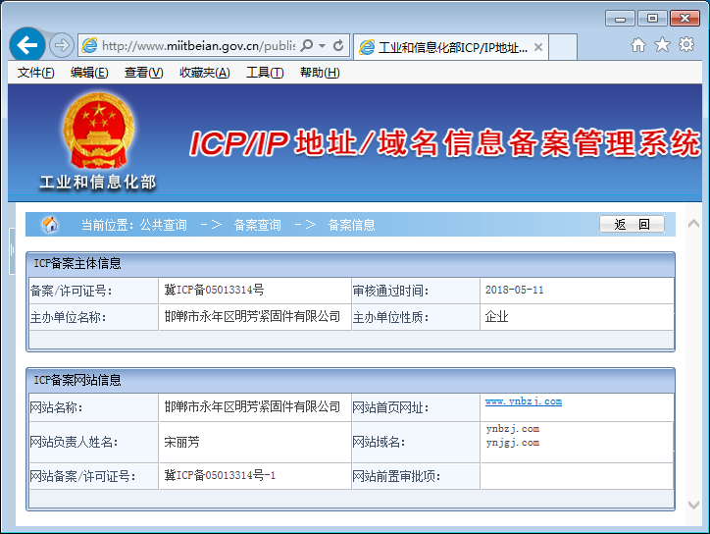This screenshot has height=534, width=710.
Task: Click the browser Forward arrow button
Action: click(x=61, y=45)
